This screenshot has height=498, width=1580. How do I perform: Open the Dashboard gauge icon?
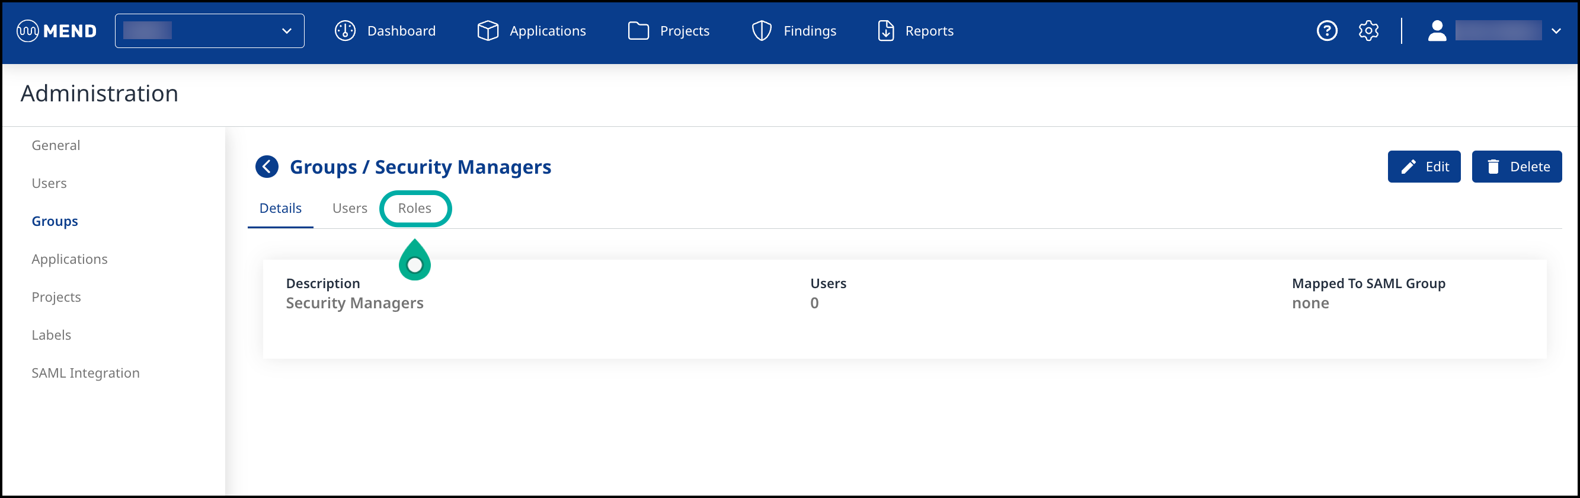point(345,31)
